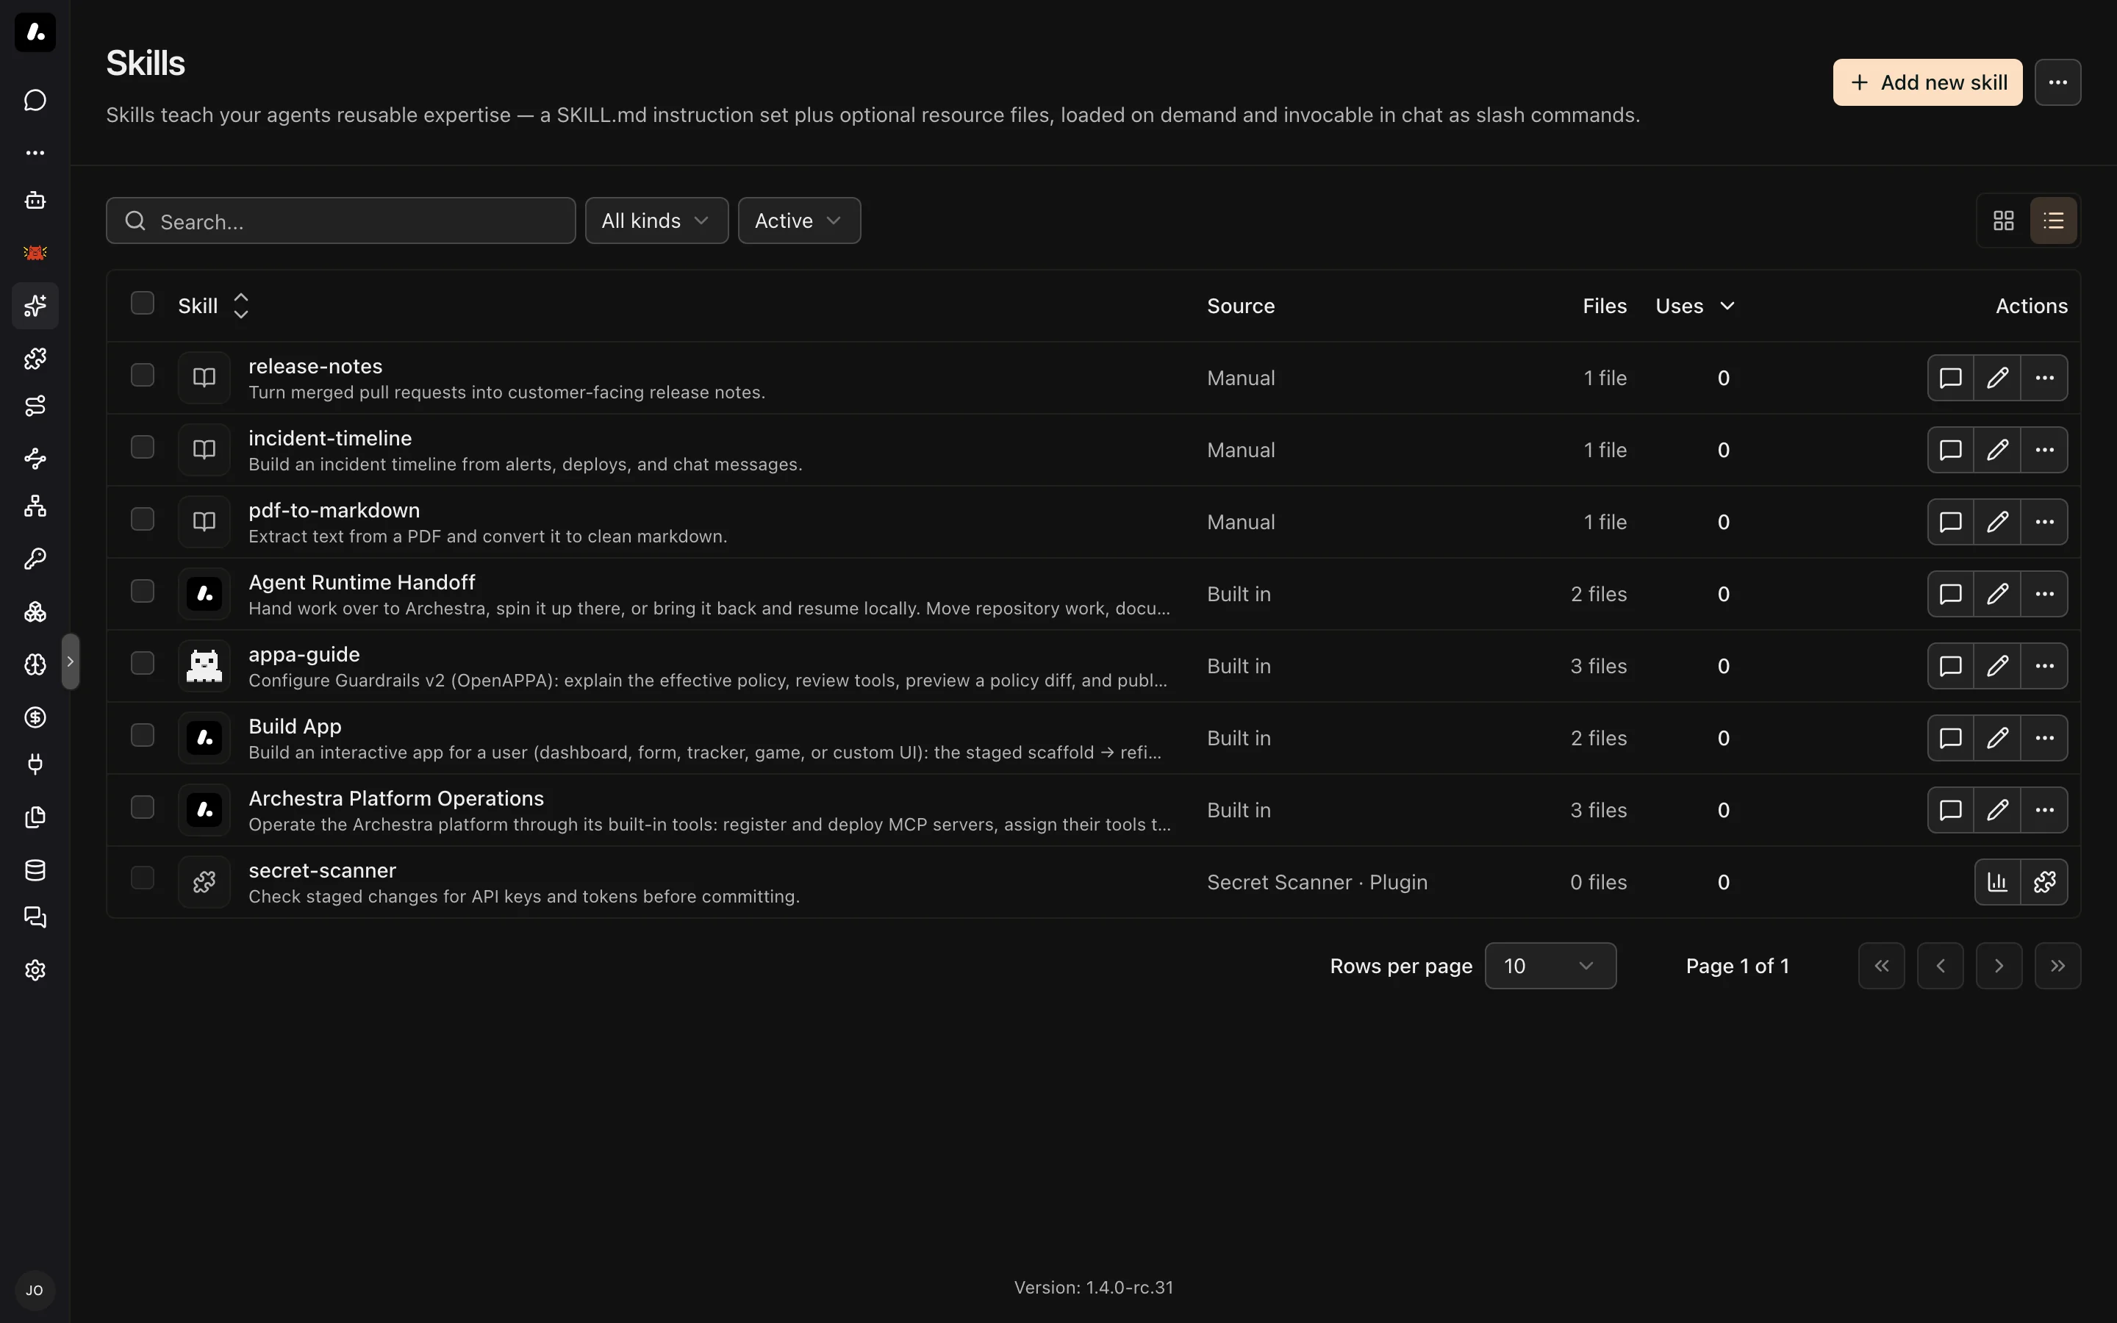2117x1323 pixels.
Task: Open the conversations icon in sidebar
Action: point(35,918)
